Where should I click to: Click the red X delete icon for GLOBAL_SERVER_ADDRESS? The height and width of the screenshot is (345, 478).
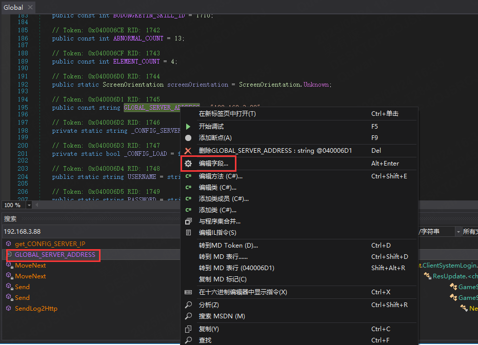click(x=188, y=151)
